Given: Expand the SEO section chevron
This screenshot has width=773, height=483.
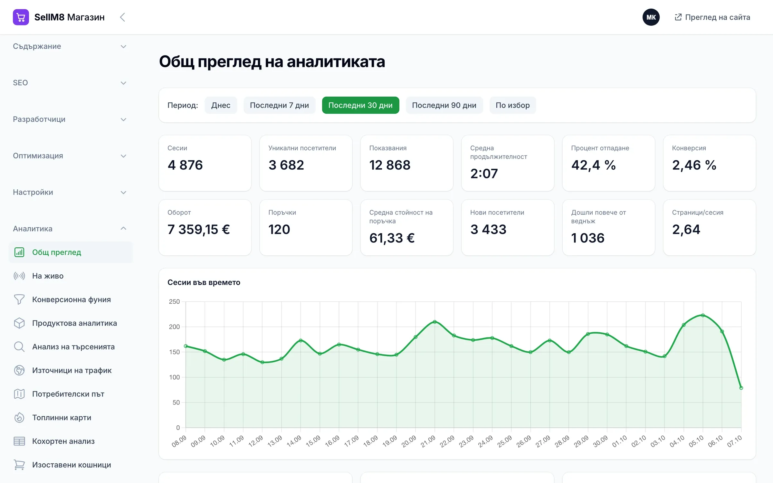Looking at the screenshot, I should point(123,83).
